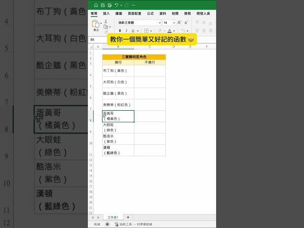This screenshot has height=228, width=304.
Task: Select the title cell 三麗鷗明星角色
Action: tap(134, 57)
